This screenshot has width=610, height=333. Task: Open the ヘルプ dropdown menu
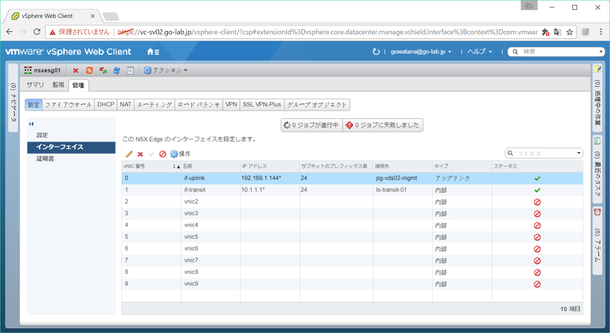point(480,52)
